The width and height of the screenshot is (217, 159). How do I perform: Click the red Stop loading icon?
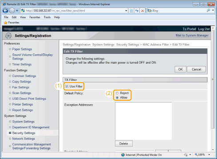[x=142, y=11]
